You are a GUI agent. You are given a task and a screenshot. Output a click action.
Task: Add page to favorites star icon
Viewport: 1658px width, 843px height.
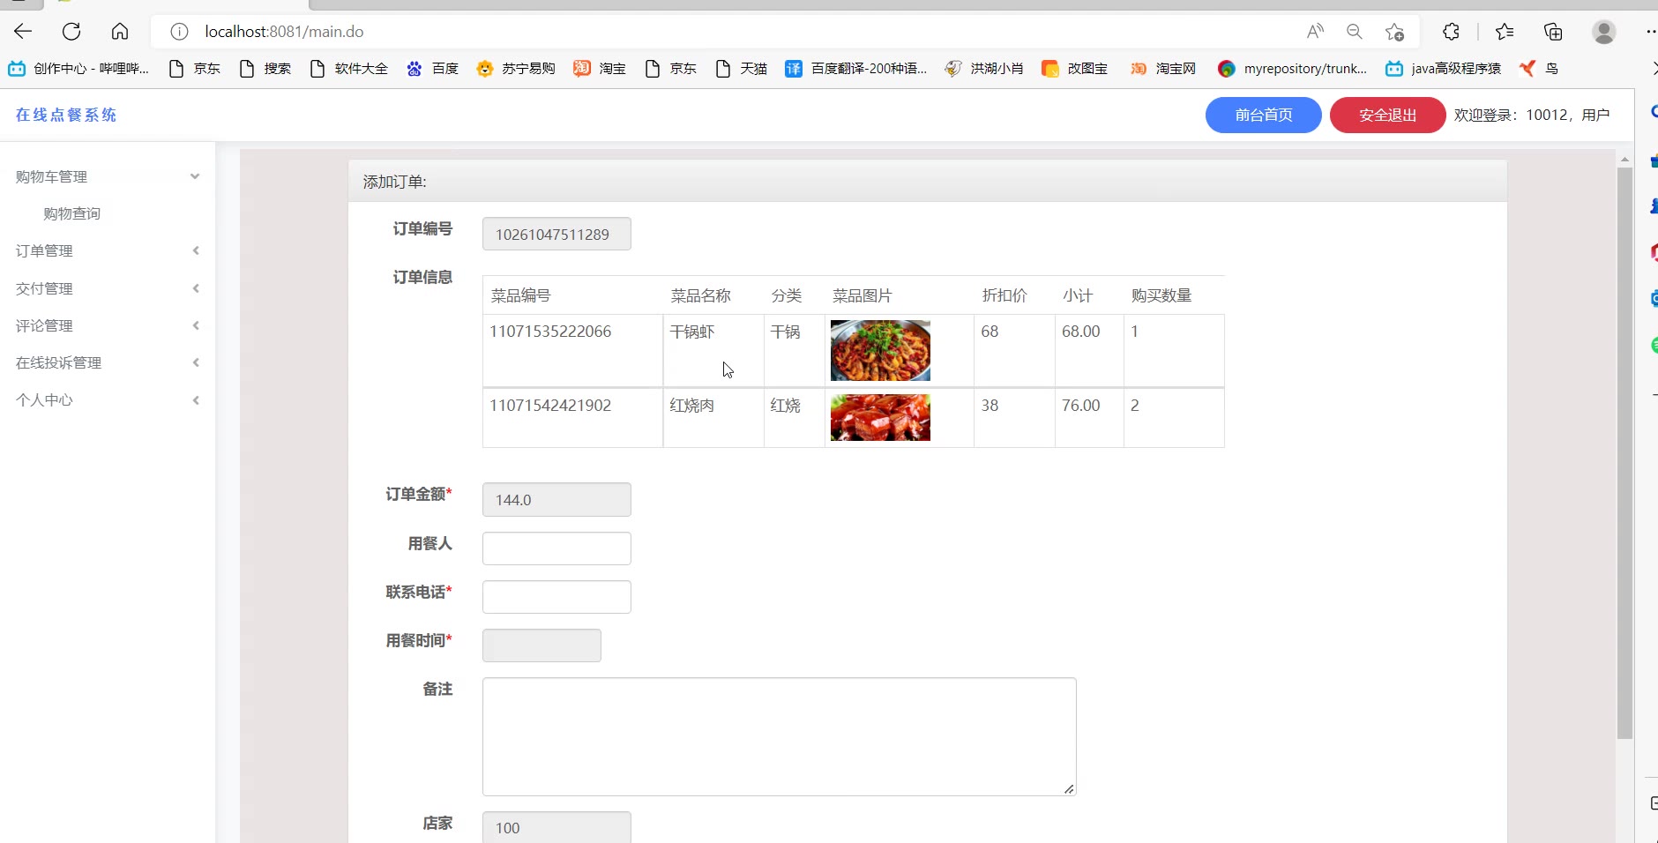click(x=1394, y=32)
